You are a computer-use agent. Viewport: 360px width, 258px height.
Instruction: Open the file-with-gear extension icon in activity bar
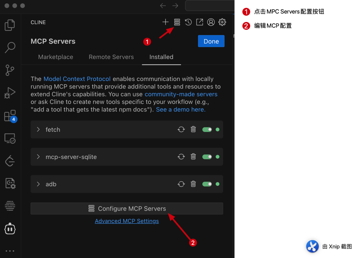pos(10,183)
